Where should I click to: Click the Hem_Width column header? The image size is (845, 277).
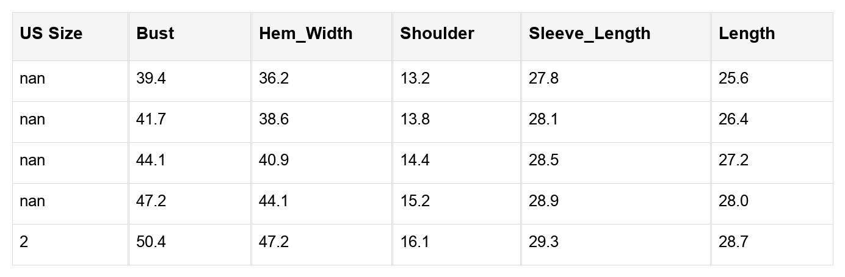pos(305,34)
